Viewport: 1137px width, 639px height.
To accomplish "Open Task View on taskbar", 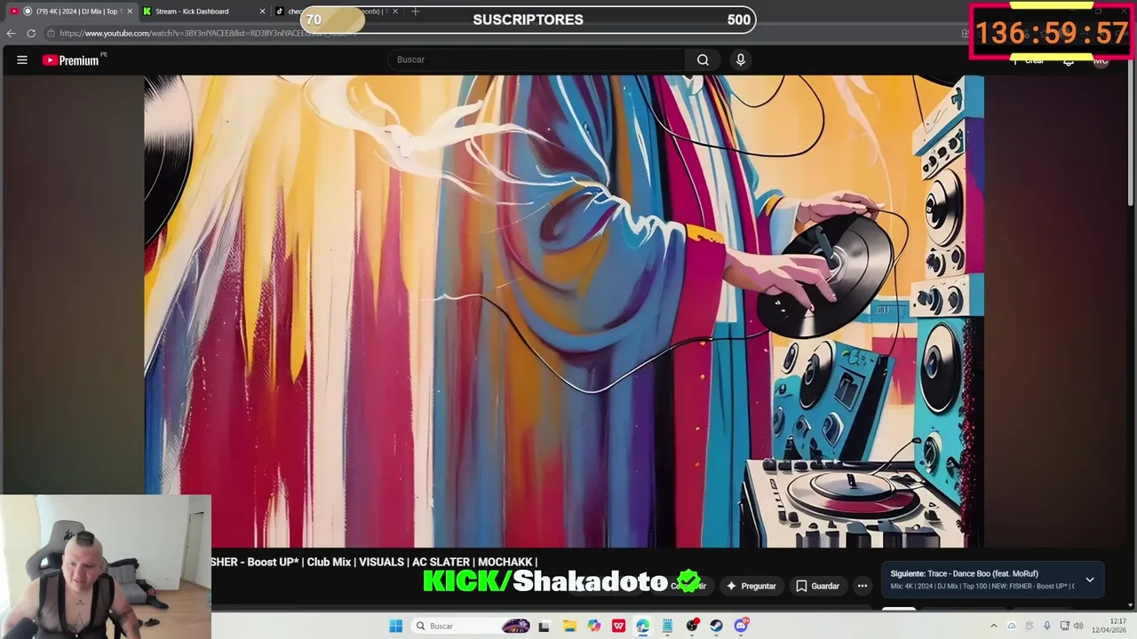I will click(544, 626).
